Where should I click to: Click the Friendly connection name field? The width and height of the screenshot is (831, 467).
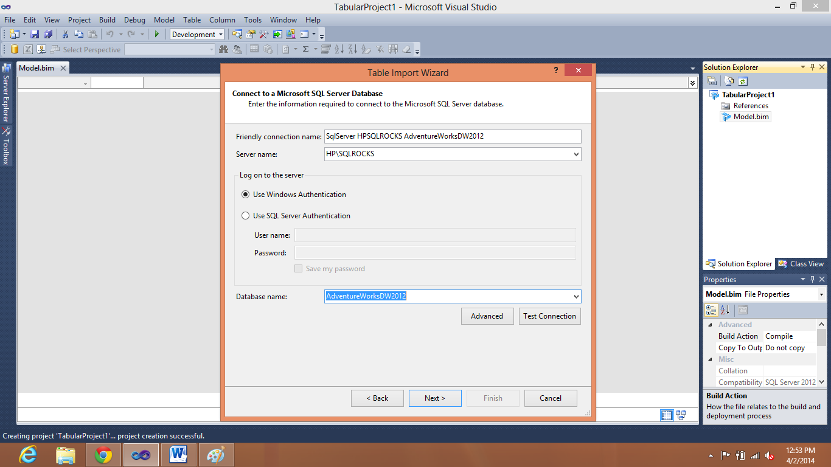pos(453,136)
